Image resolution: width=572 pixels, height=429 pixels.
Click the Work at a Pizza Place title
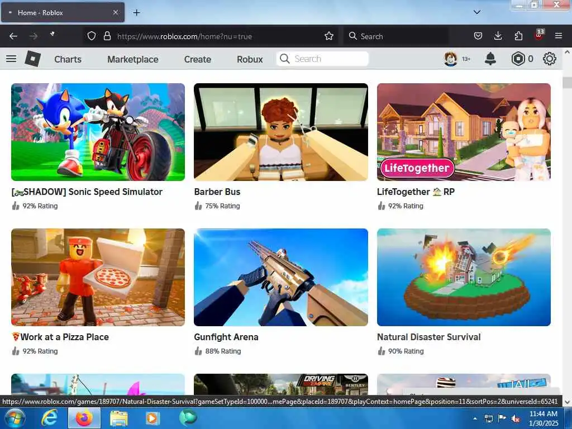pos(60,337)
